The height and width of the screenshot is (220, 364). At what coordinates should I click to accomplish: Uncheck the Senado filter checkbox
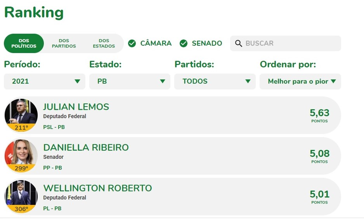tap(184, 43)
